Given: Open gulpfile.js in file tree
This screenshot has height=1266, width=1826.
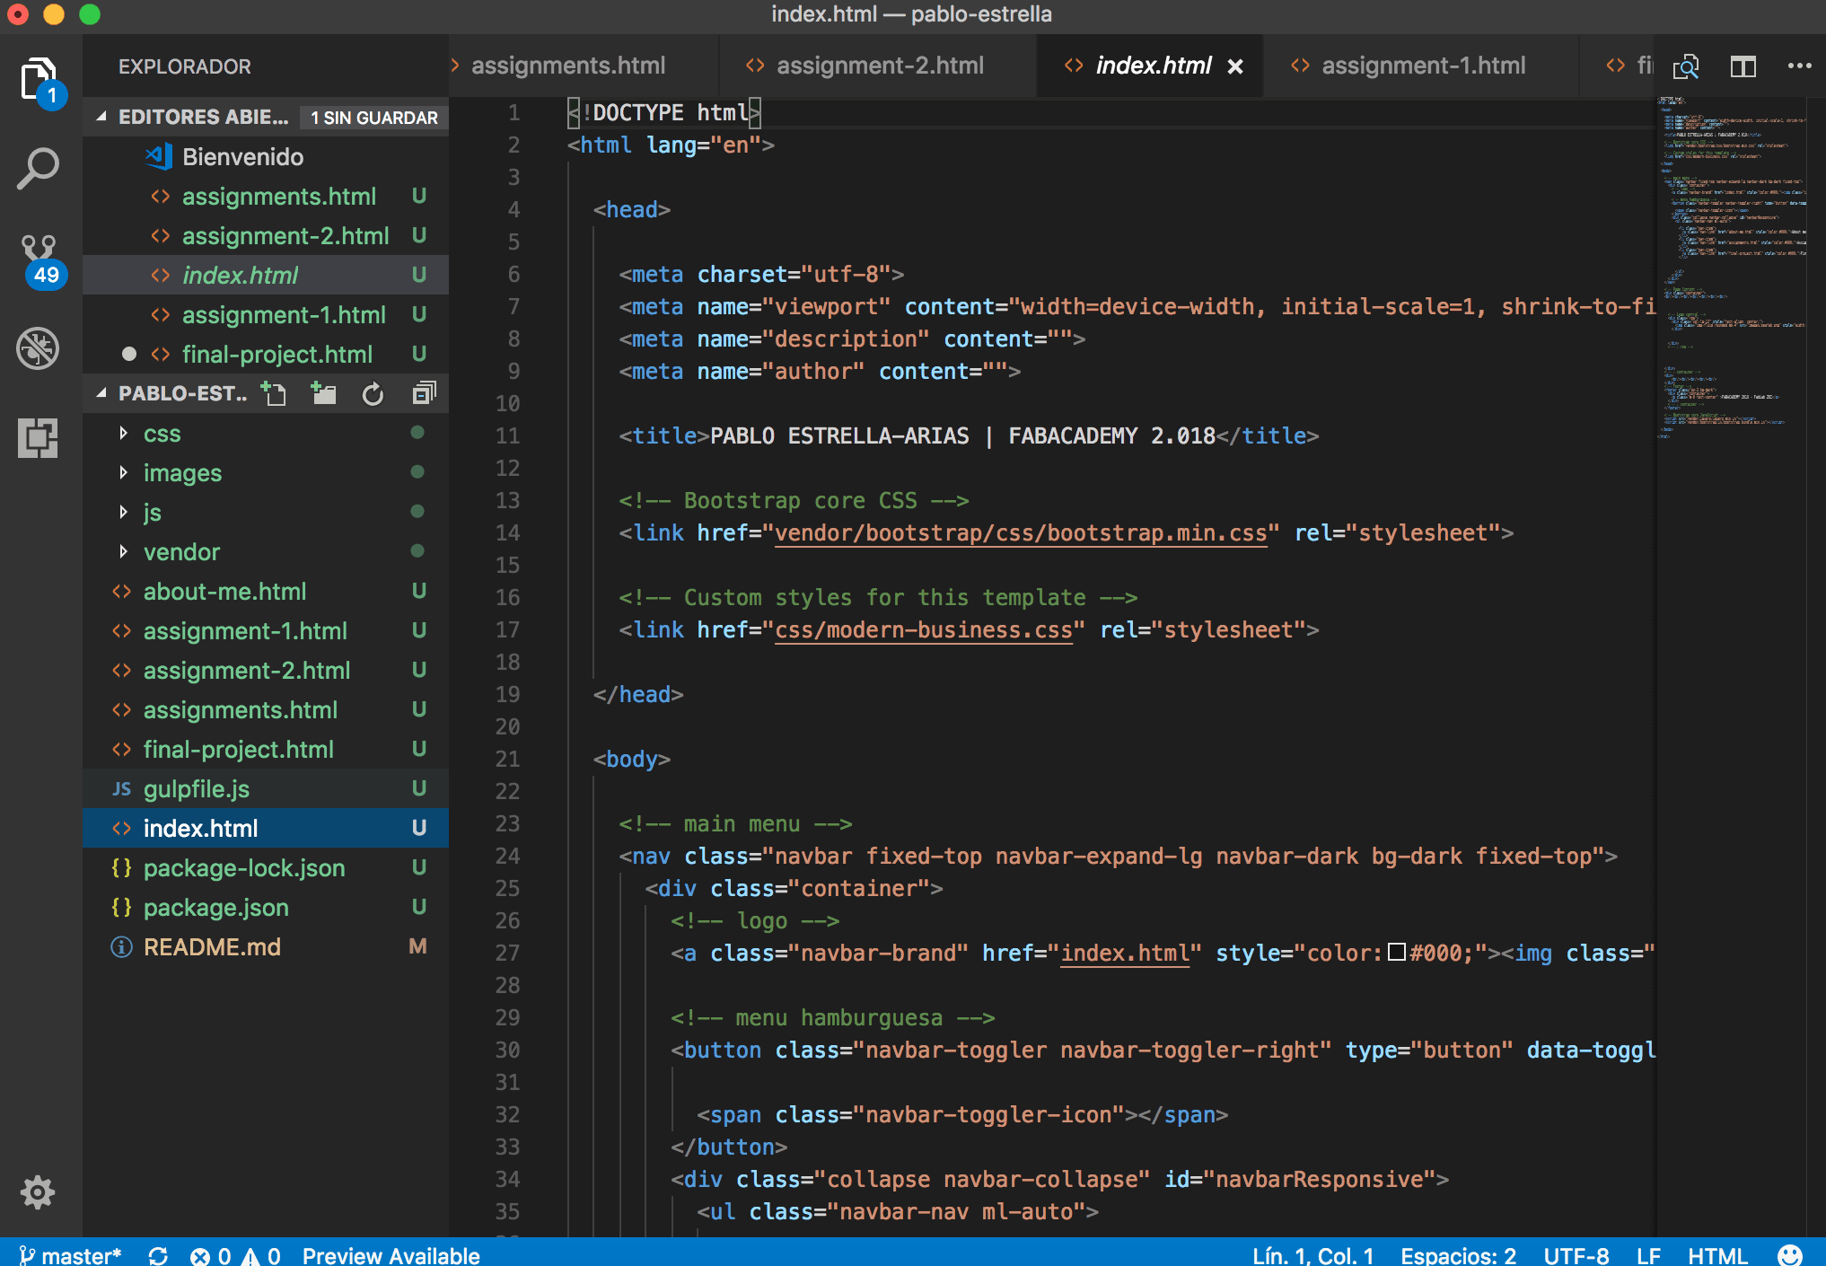Looking at the screenshot, I should [266, 788].
